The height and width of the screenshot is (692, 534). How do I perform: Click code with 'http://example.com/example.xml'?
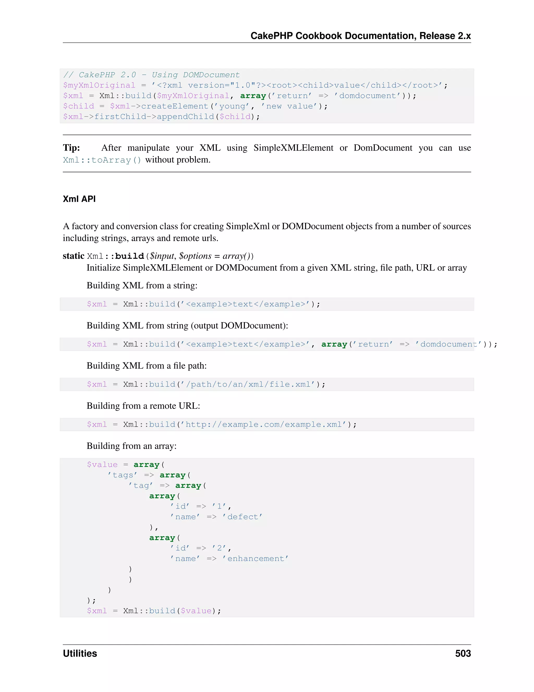click(x=222, y=425)
